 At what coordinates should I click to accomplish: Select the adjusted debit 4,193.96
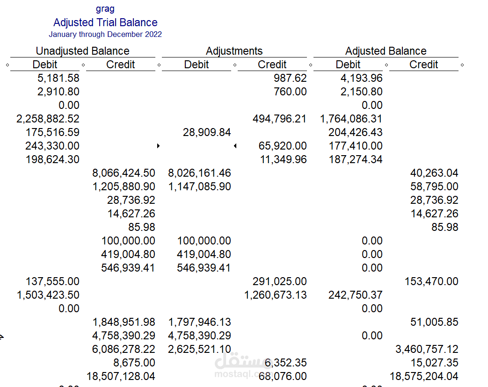click(x=361, y=78)
